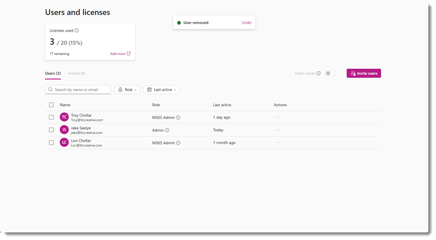The width and height of the screenshot is (436, 240).
Task: Click Undo in the User removed notification
Action: pyautogui.click(x=246, y=23)
